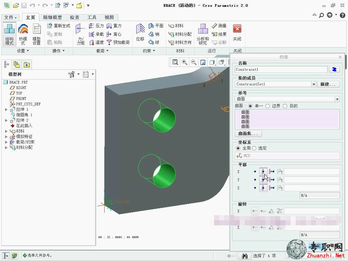Expand the 设置 group dropdown
This screenshot has height=261, width=348.
pyautogui.click(x=23, y=51)
